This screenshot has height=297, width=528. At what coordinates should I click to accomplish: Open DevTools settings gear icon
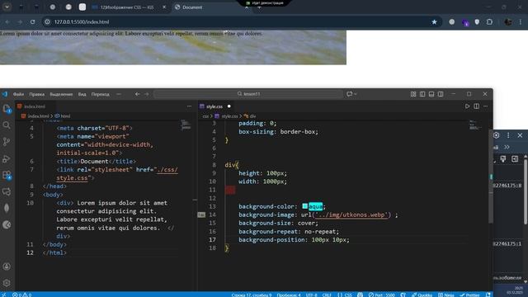coord(496,135)
